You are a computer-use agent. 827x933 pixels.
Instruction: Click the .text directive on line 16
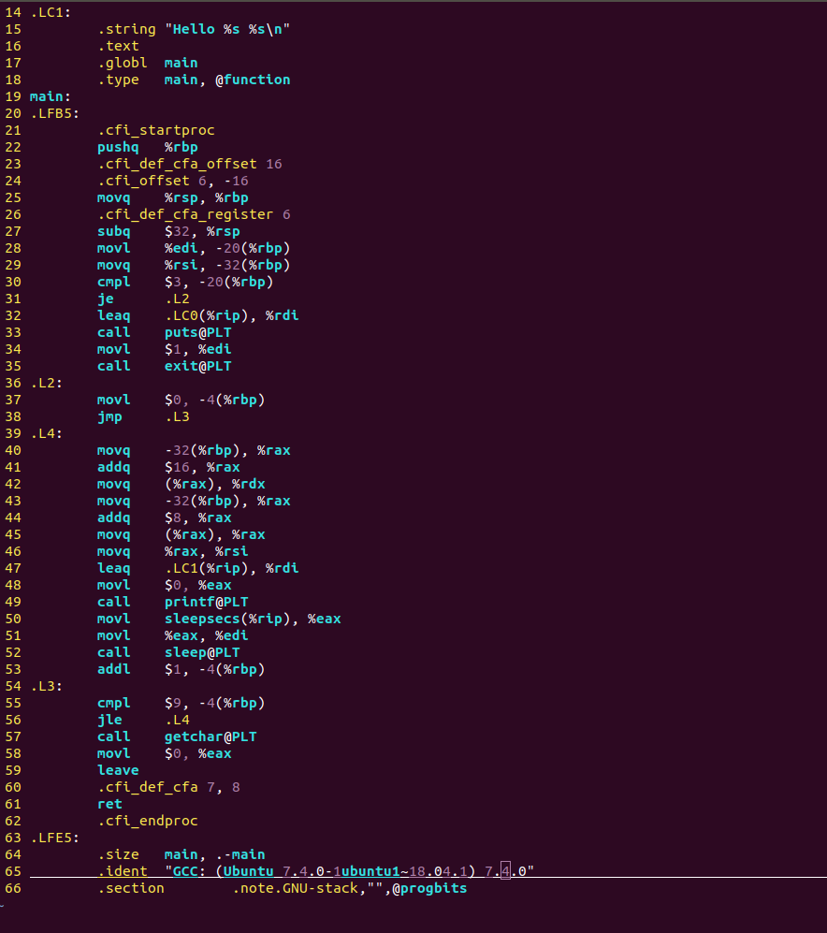pyautogui.click(x=119, y=46)
